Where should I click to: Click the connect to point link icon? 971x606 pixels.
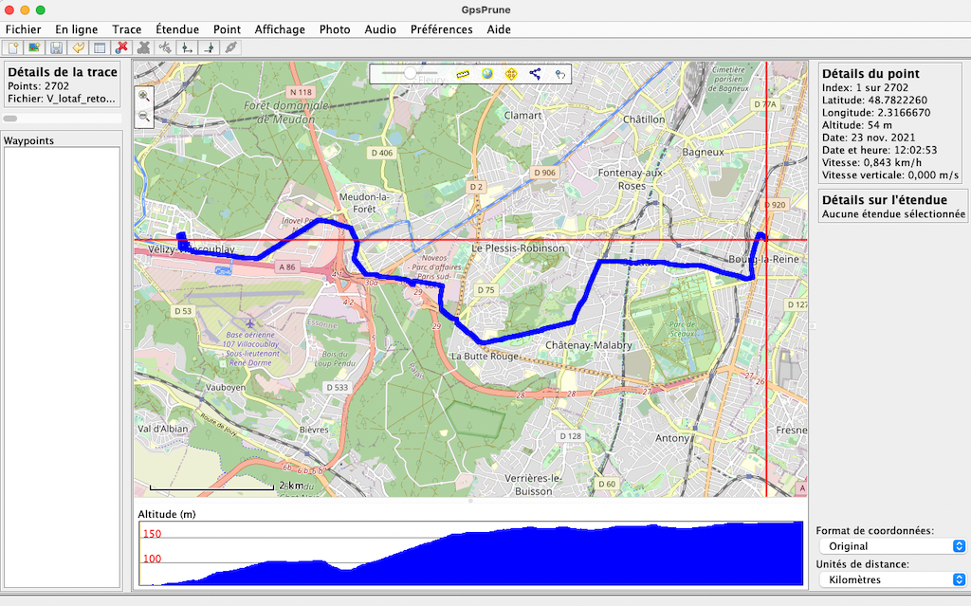(x=231, y=47)
